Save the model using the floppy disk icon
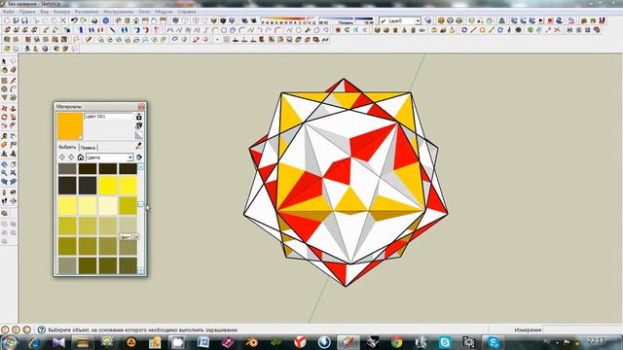 pos(24,20)
